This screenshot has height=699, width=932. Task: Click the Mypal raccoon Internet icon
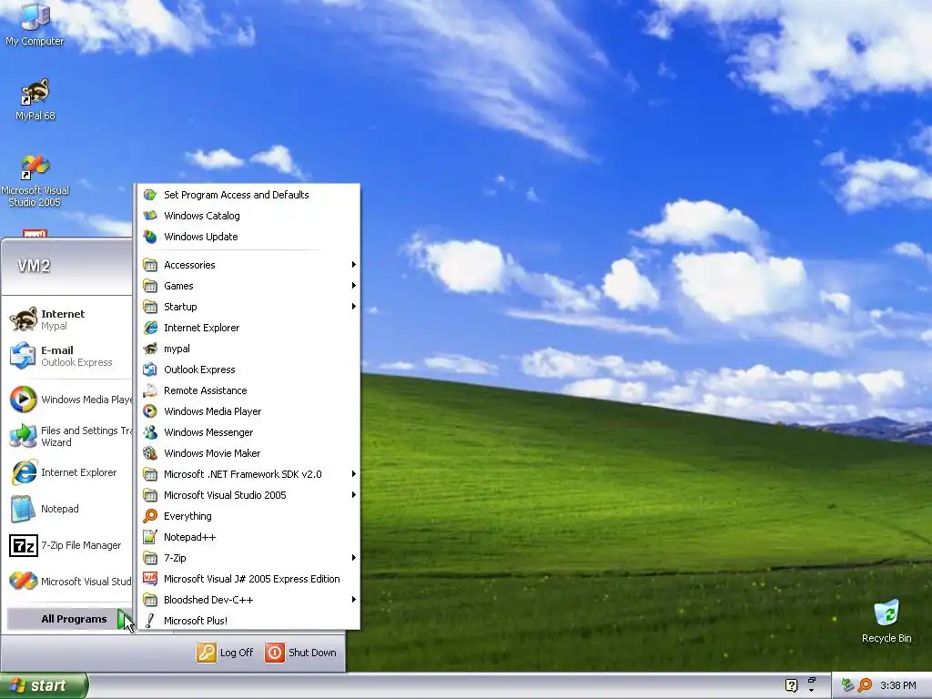pos(24,319)
